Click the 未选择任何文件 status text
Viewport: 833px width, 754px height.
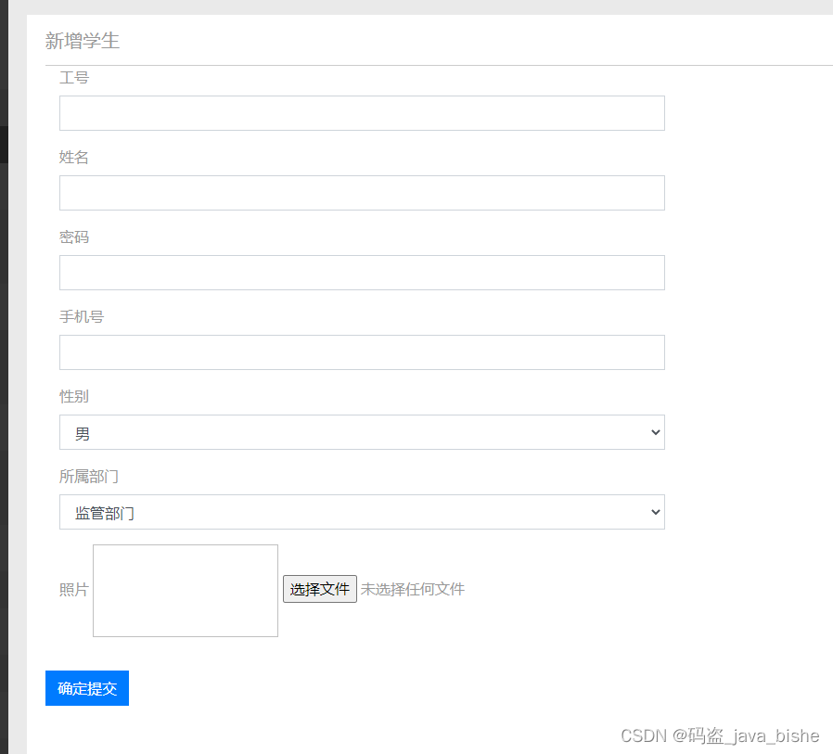[x=413, y=589]
